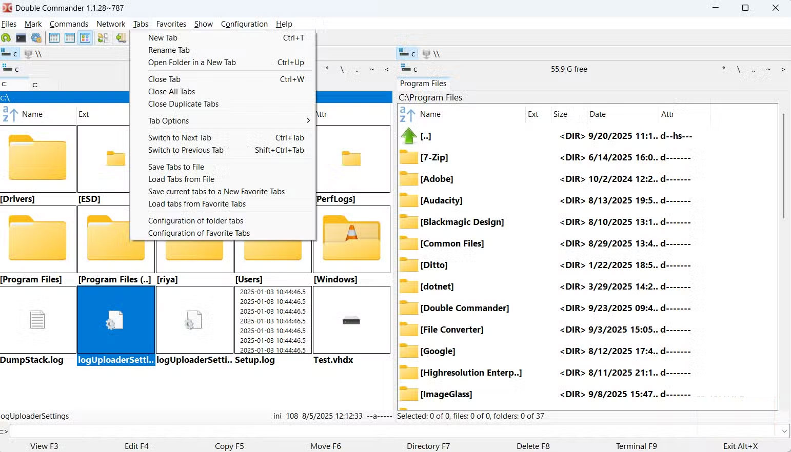Sort right panel by Date column

click(598, 114)
